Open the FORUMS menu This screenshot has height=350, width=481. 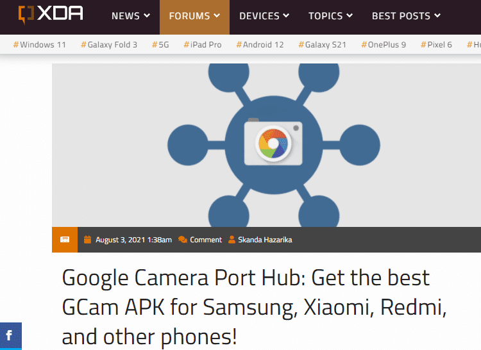(x=194, y=16)
